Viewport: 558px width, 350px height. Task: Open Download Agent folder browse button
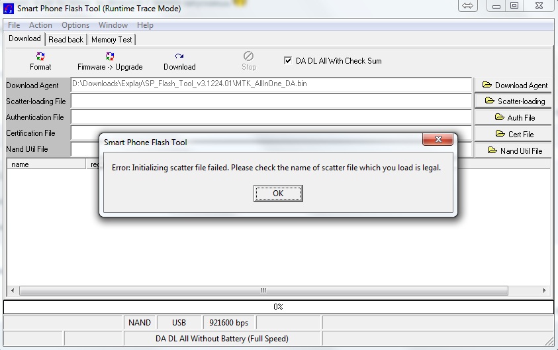(514, 85)
